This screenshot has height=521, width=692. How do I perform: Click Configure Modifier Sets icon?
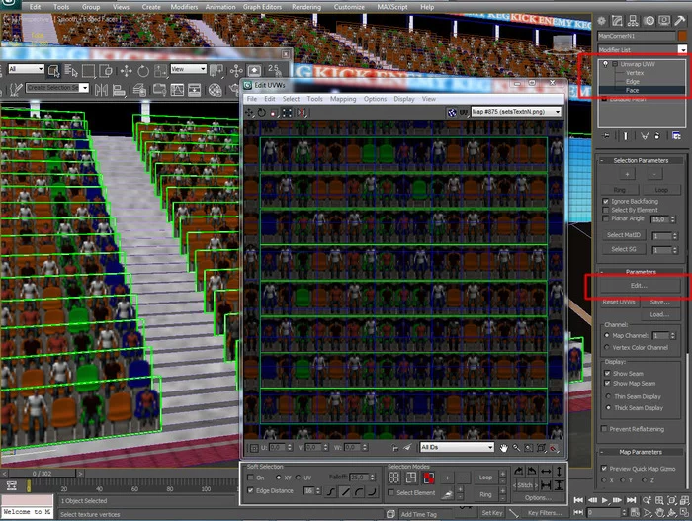coord(676,136)
